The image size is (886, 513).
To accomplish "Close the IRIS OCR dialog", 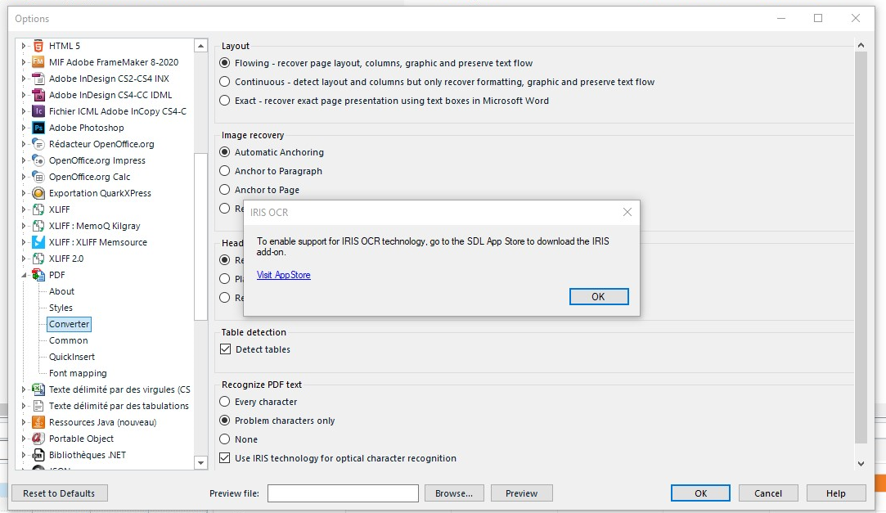I will (627, 212).
